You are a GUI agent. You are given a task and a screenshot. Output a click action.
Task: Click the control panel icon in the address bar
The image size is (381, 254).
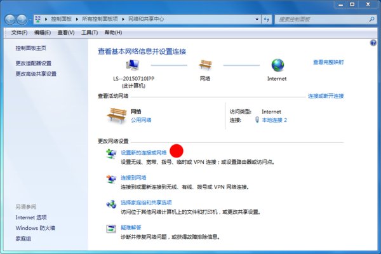pos(38,19)
